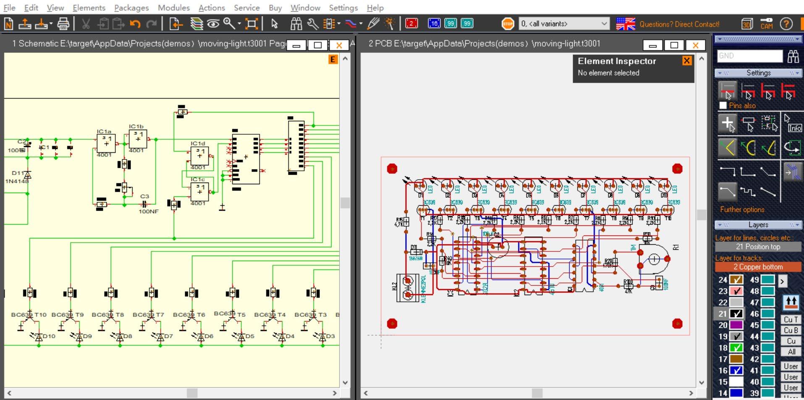Image resolution: width=804 pixels, height=400 pixels.
Task: Open the Service menu
Action: tap(247, 8)
